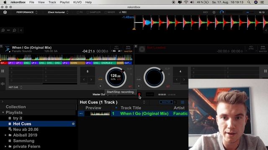Toggle deck 1 quantize Q button

click(x=131, y=74)
